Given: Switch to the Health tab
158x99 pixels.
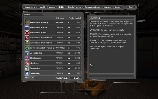Looking at the screenshot, I should (42, 7).
